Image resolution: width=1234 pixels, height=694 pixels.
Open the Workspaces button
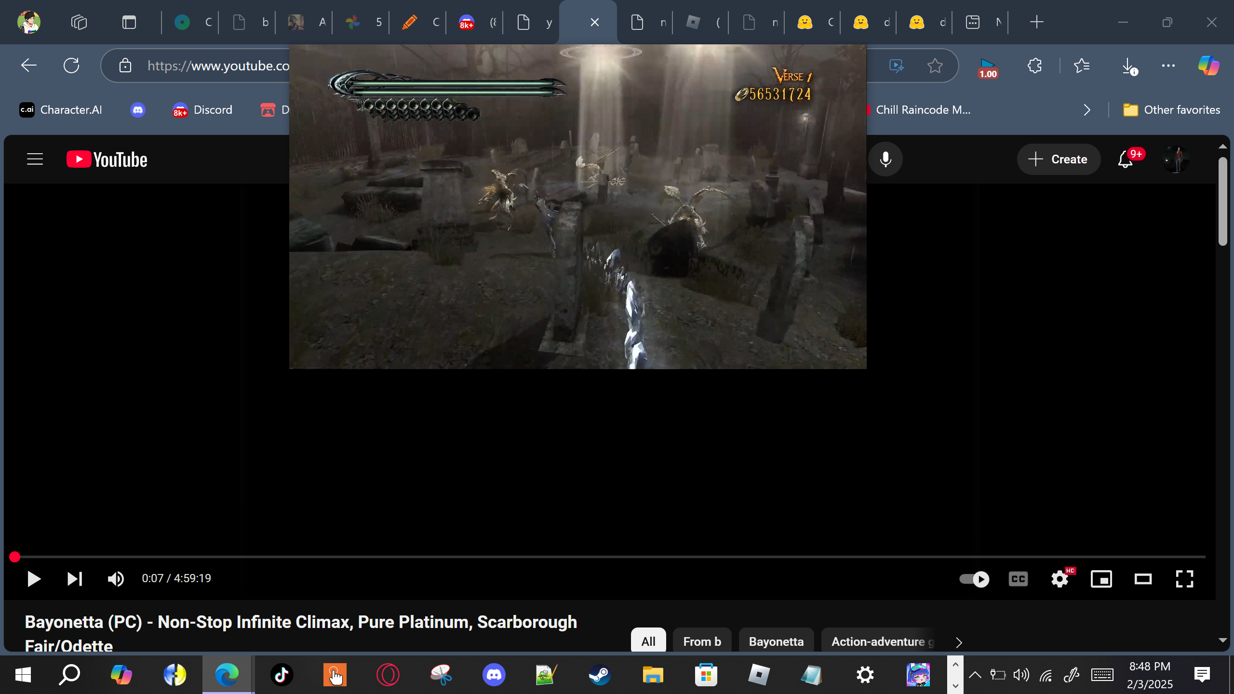(79, 22)
